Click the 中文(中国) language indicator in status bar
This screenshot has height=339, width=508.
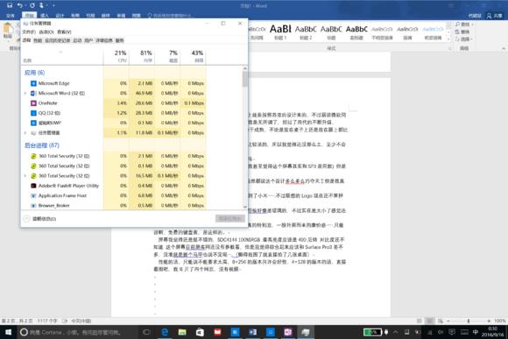point(81,321)
